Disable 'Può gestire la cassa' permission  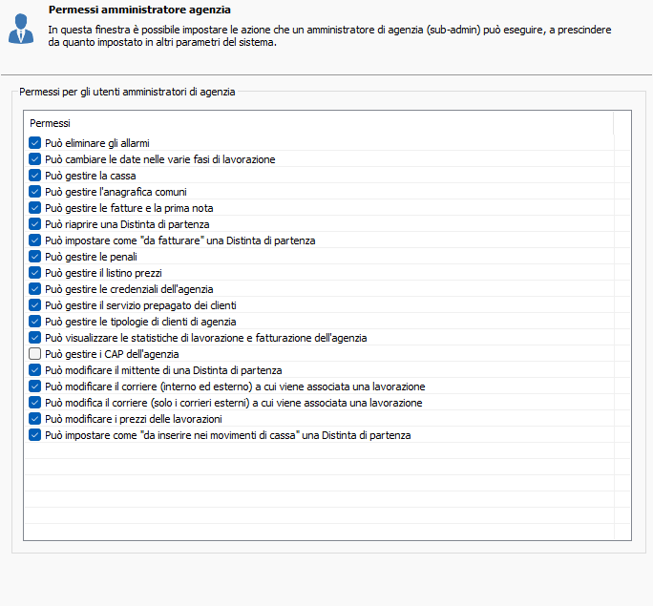point(35,176)
